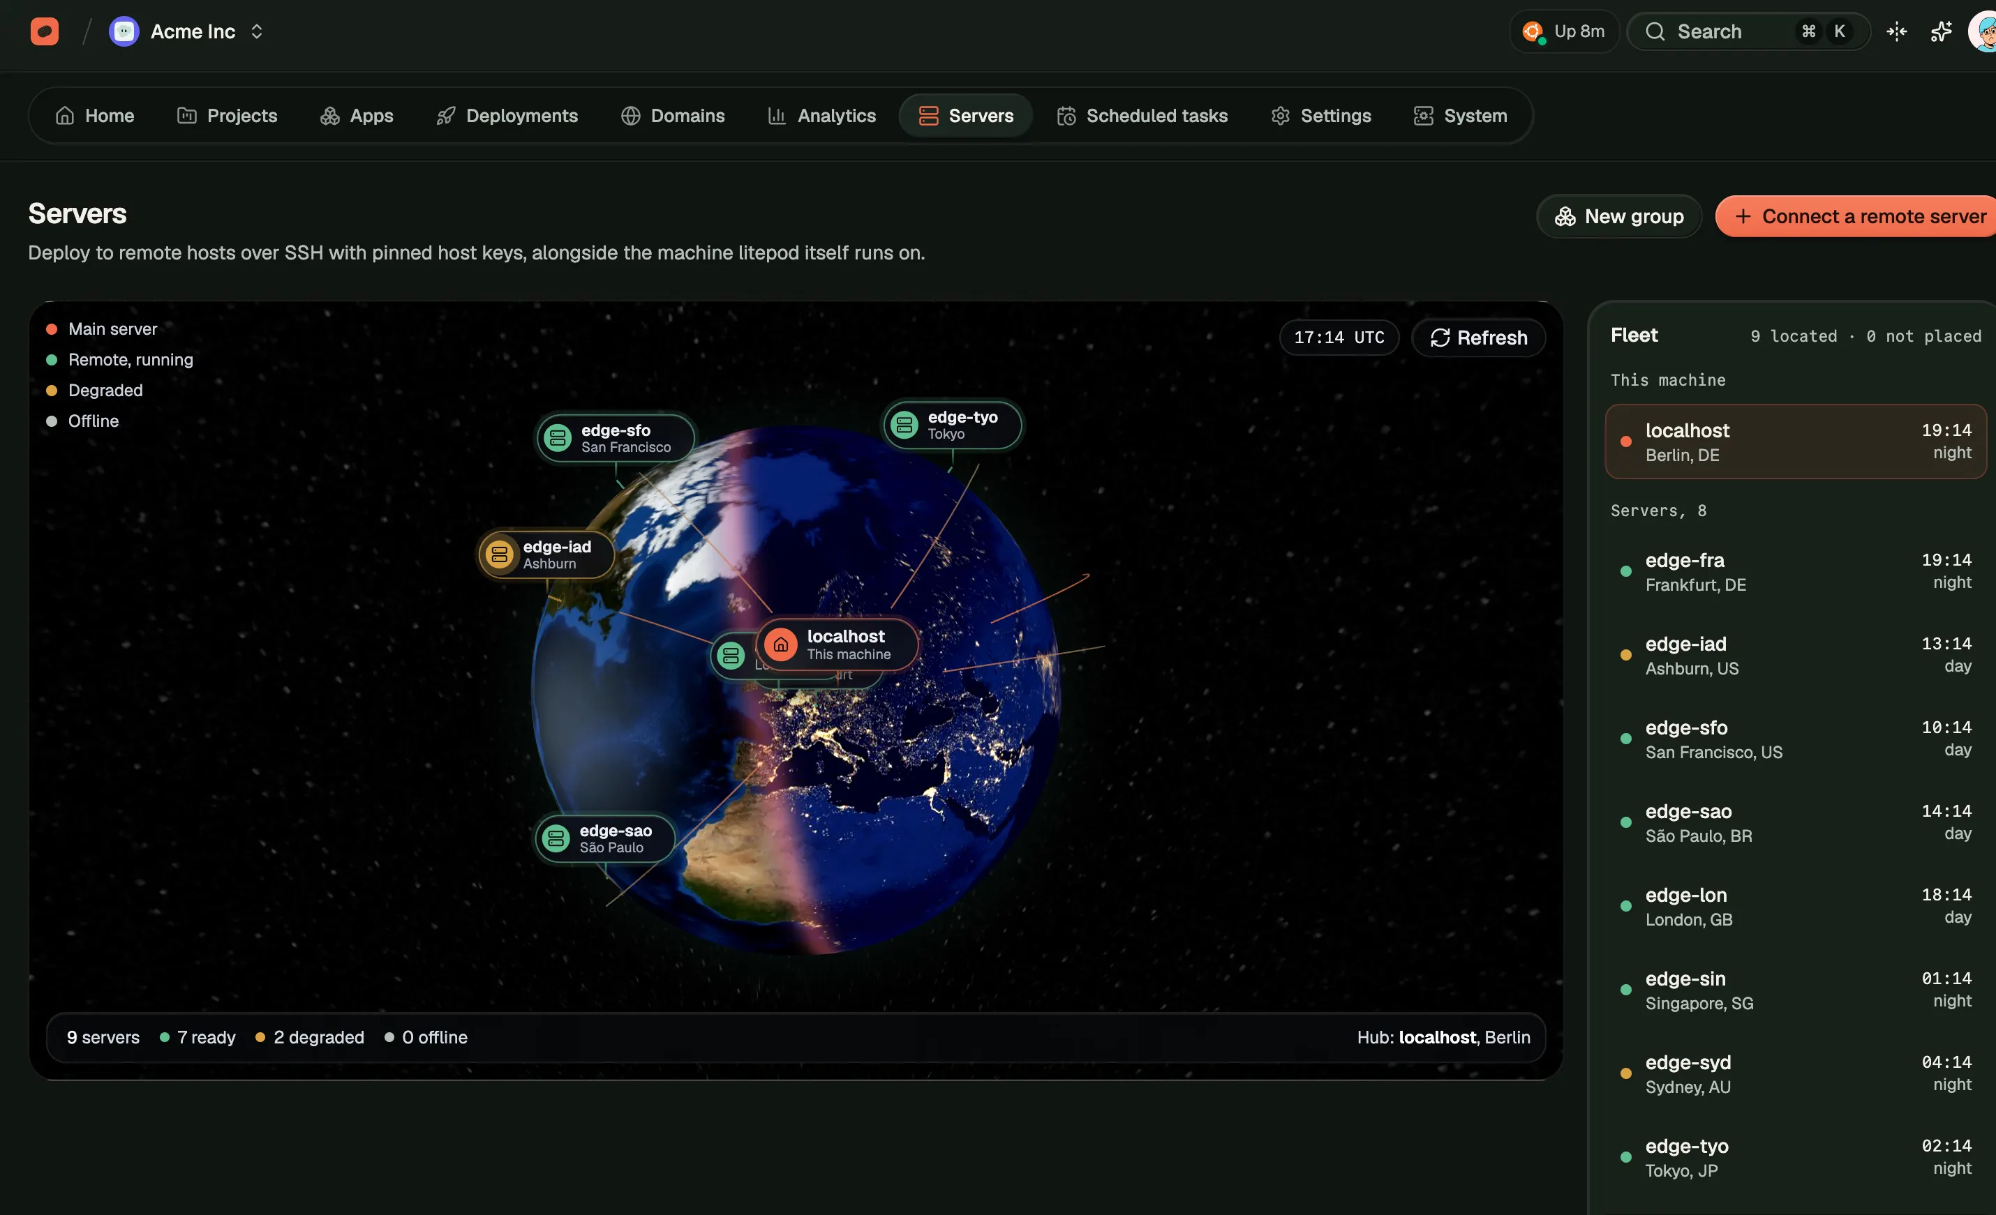Viewport: 1996px width, 1215px height.
Task: Switch to the Apps tab
Action: tap(357, 116)
